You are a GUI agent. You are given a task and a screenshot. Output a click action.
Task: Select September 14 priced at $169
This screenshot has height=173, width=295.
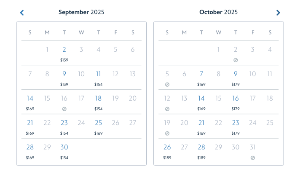[30, 98]
